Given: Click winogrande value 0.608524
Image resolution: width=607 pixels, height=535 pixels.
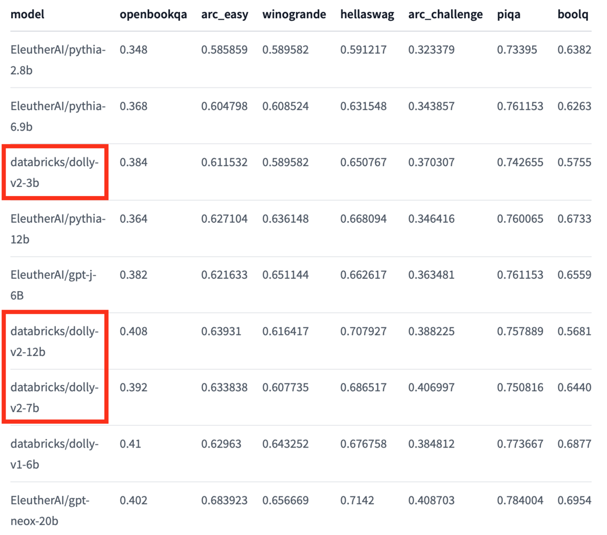Looking at the screenshot, I should pyautogui.click(x=285, y=106).
